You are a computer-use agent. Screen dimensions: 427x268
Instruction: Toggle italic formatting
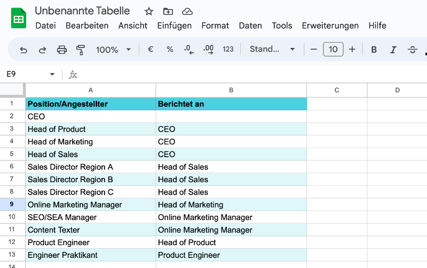click(393, 50)
